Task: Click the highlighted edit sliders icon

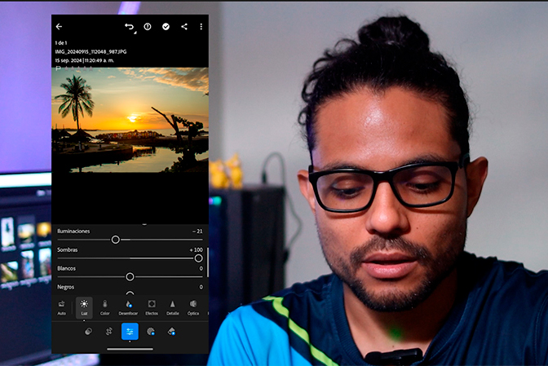Action: 130,332
